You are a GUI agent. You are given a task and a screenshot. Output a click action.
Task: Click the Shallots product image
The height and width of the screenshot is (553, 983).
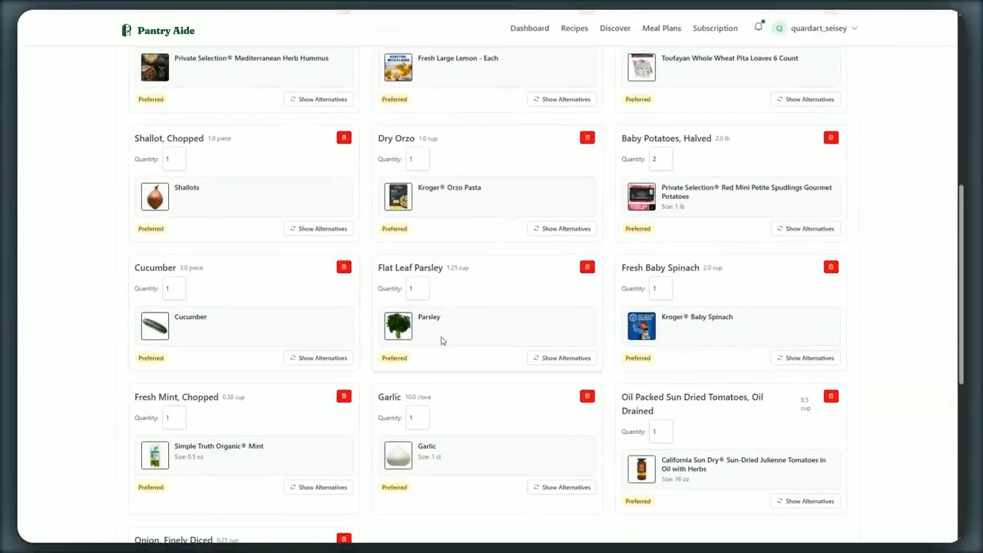pos(154,197)
